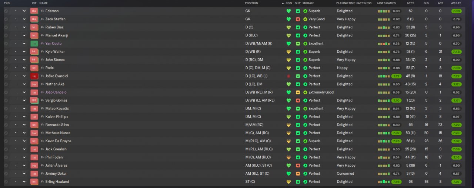The height and width of the screenshot is (188, 474).
Task: Sort by the APPS column header
Action: 410,3
